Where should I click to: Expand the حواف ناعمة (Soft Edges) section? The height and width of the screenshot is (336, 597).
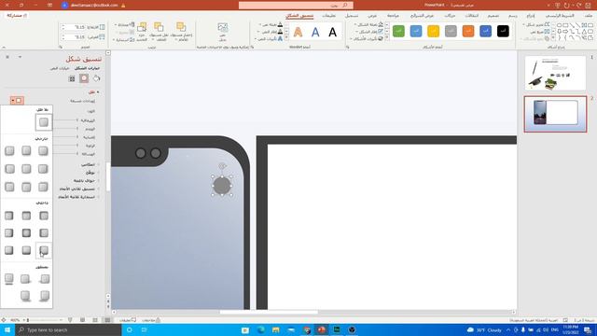pos(86,180)
